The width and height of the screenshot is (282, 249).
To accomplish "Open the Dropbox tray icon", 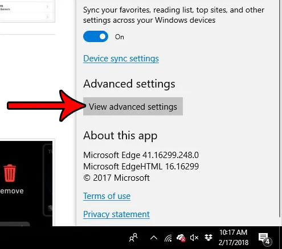I will coord(209,238).
